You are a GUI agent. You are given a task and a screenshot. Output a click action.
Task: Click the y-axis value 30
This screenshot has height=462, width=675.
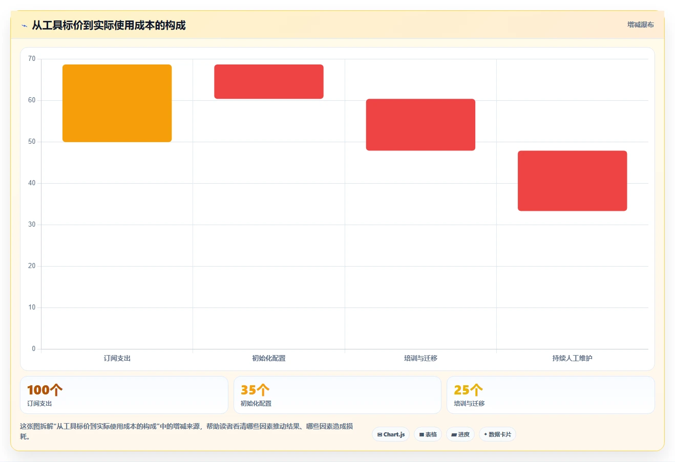(32, 225)
